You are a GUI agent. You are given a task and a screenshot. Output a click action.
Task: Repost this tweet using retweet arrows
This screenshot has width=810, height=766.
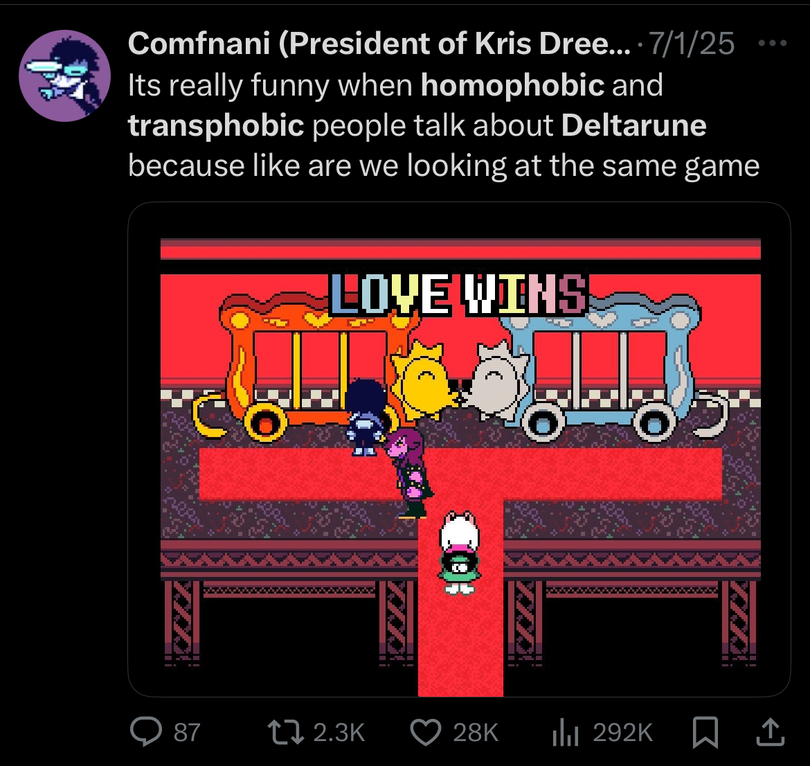pyautogui.click(x=285, y=732)
